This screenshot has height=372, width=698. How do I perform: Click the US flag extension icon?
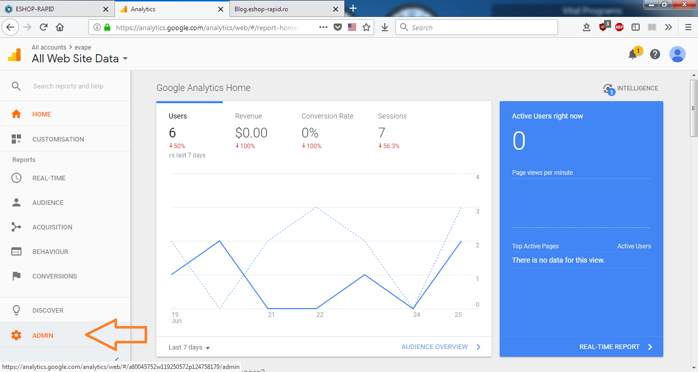click(x=352, y=28)
